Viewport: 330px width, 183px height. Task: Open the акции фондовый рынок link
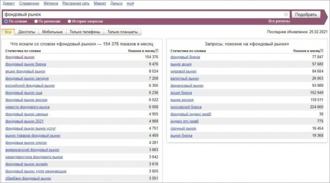25,71
